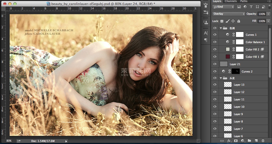Select the Layer 12 row

tap(240, 92)
